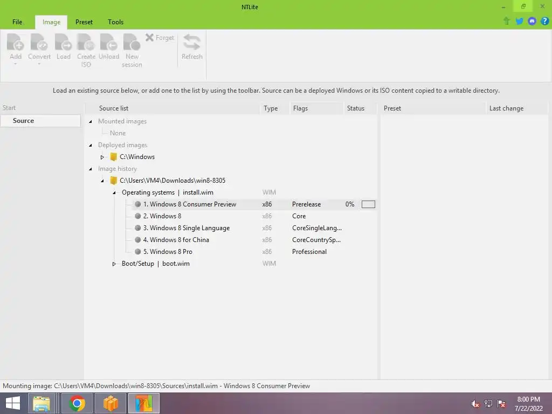The image size is (552, 414).
Task: Click the green update arrow icon
Action: (x=507, y=21)
